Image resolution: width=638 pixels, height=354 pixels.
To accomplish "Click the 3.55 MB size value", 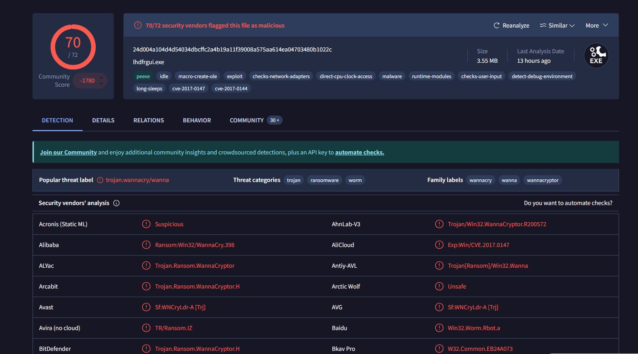I will pyautogui.click(x=487, y=61).
